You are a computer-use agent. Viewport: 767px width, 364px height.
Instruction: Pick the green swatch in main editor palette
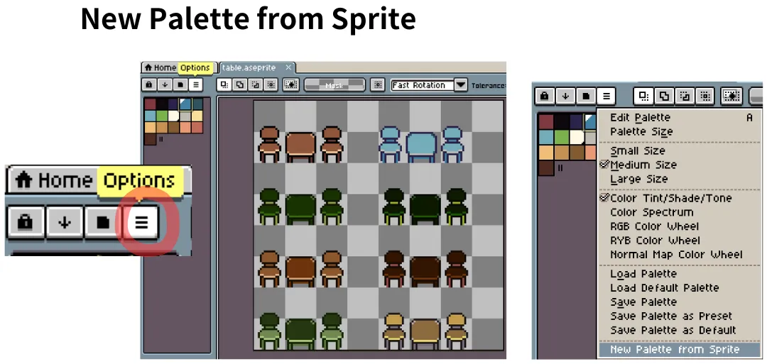click(162, 115)
